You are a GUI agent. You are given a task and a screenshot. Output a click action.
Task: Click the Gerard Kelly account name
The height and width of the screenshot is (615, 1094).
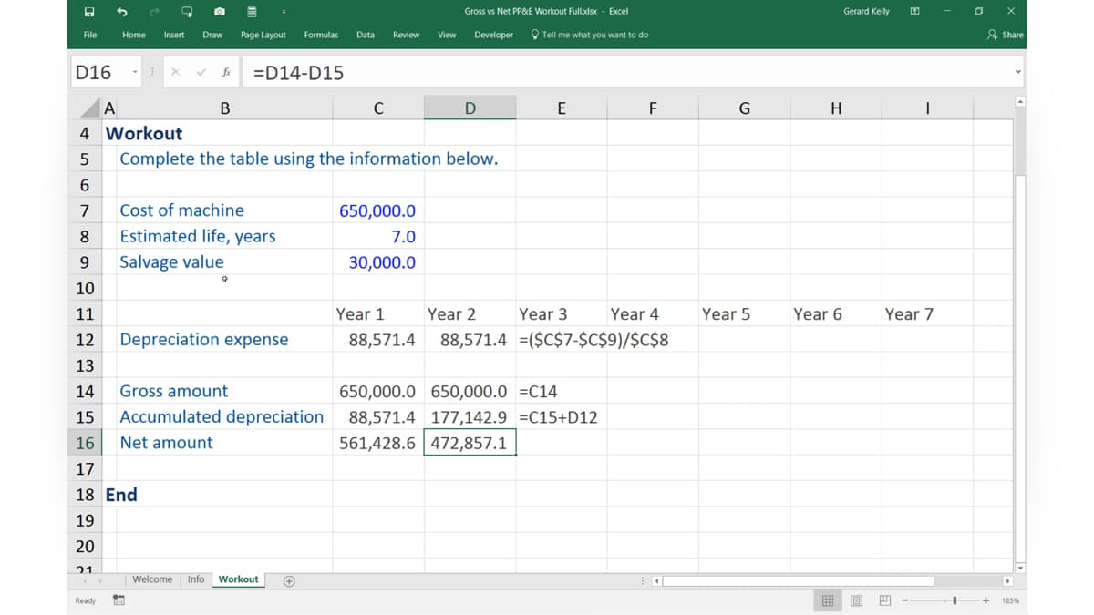tap(866, 12)
